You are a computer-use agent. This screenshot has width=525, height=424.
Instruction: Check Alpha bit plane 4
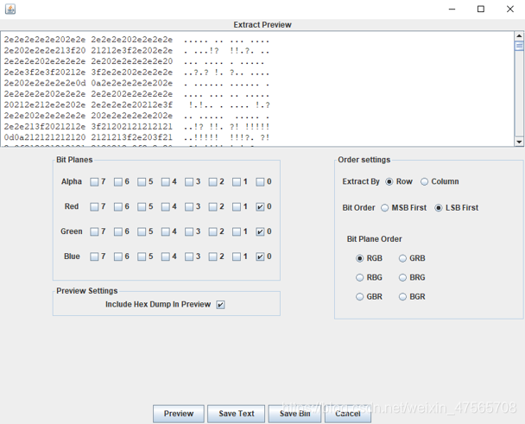[x=166, y=182]
